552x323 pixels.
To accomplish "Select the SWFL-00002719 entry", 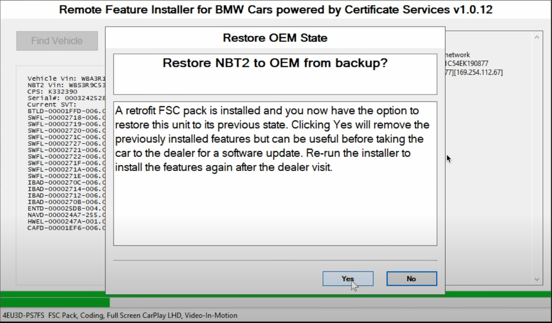I will click(67, 124).
